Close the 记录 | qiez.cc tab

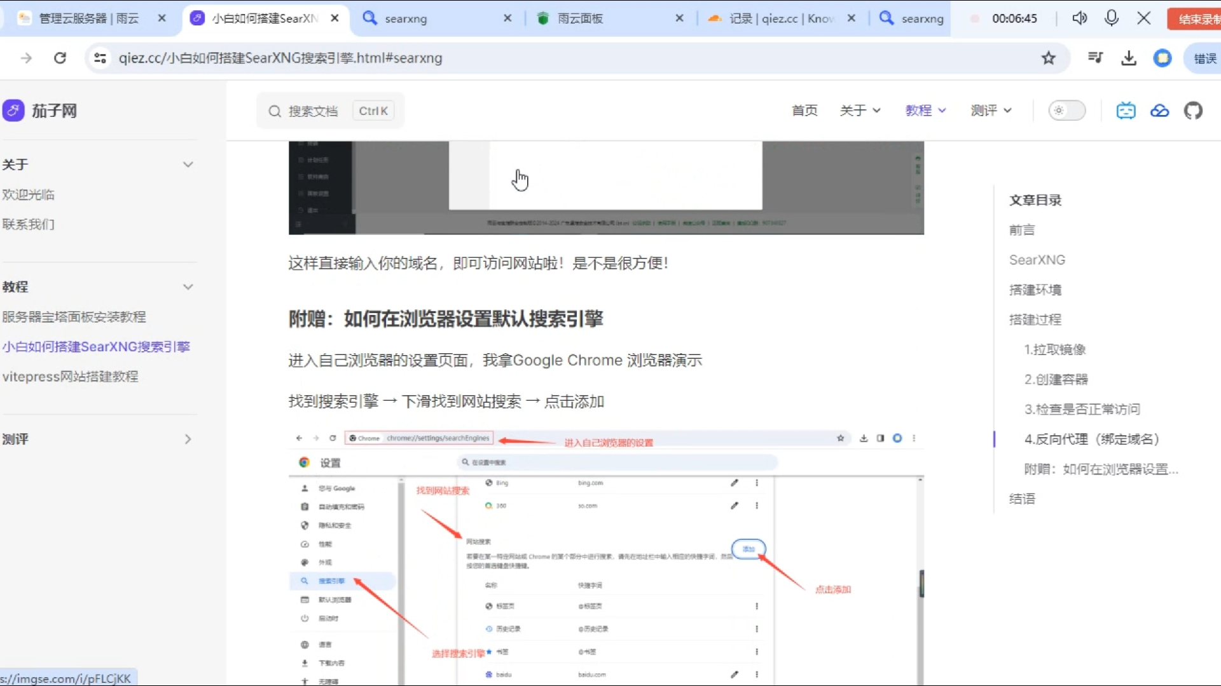pyautogui.click(x=851, y=18)
